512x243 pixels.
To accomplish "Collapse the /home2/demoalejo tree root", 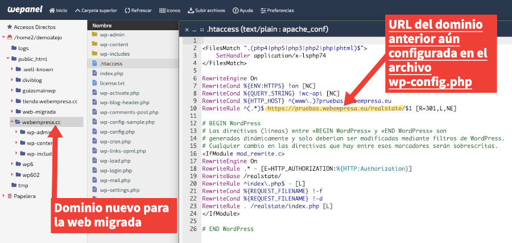I will pos(3,37).
